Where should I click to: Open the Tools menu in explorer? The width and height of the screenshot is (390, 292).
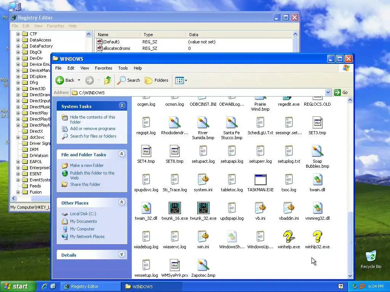click(x=123, y=68)
